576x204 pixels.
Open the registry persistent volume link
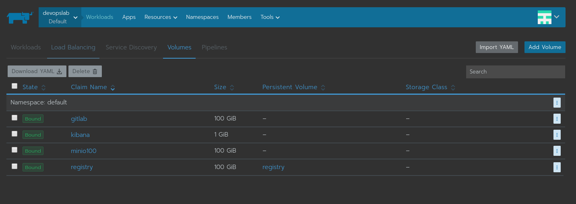[273, 167]
